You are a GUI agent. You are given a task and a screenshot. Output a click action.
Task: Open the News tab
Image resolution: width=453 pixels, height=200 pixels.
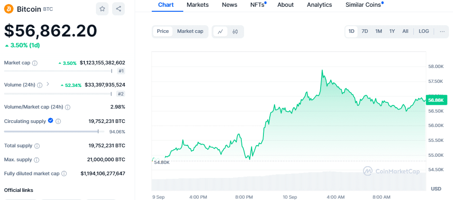[230, 5]
